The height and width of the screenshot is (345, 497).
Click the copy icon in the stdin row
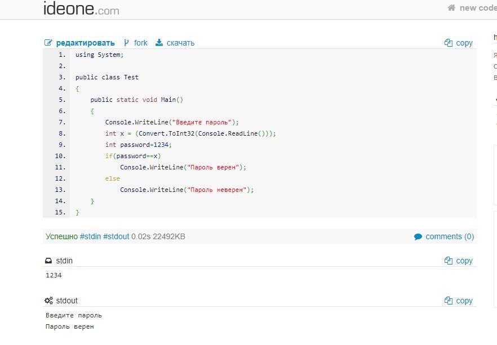point(449,261)
